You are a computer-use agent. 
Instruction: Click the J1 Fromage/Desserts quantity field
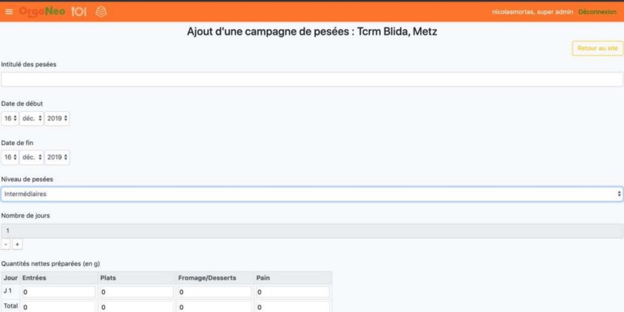pyautogui.click(x=215, y=292)
